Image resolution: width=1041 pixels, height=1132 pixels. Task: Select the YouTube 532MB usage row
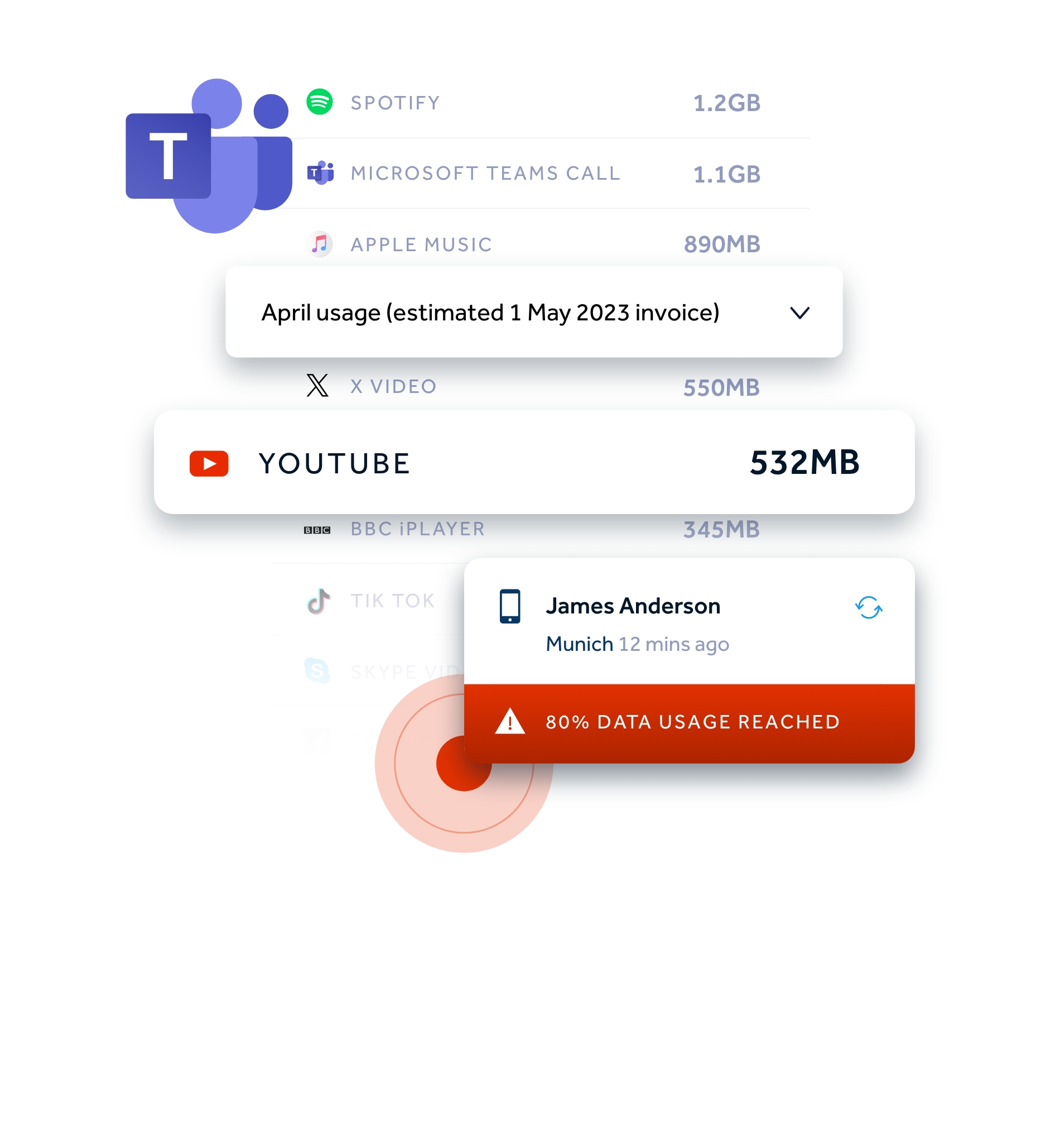tap(533, 462)
